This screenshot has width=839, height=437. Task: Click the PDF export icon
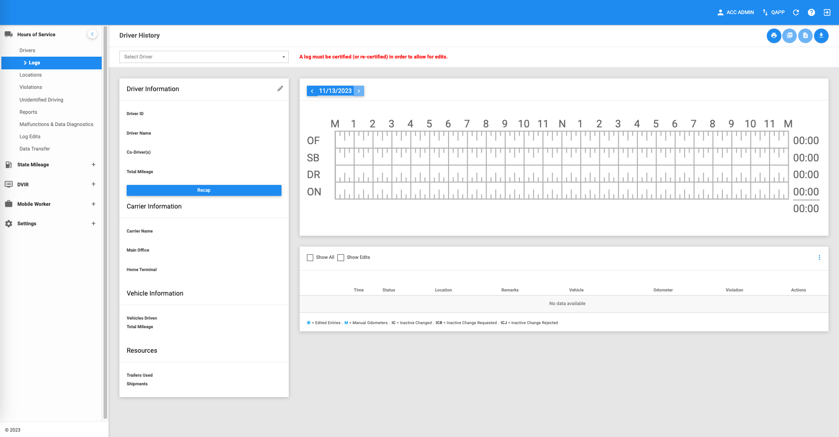[x=790, y=35]
